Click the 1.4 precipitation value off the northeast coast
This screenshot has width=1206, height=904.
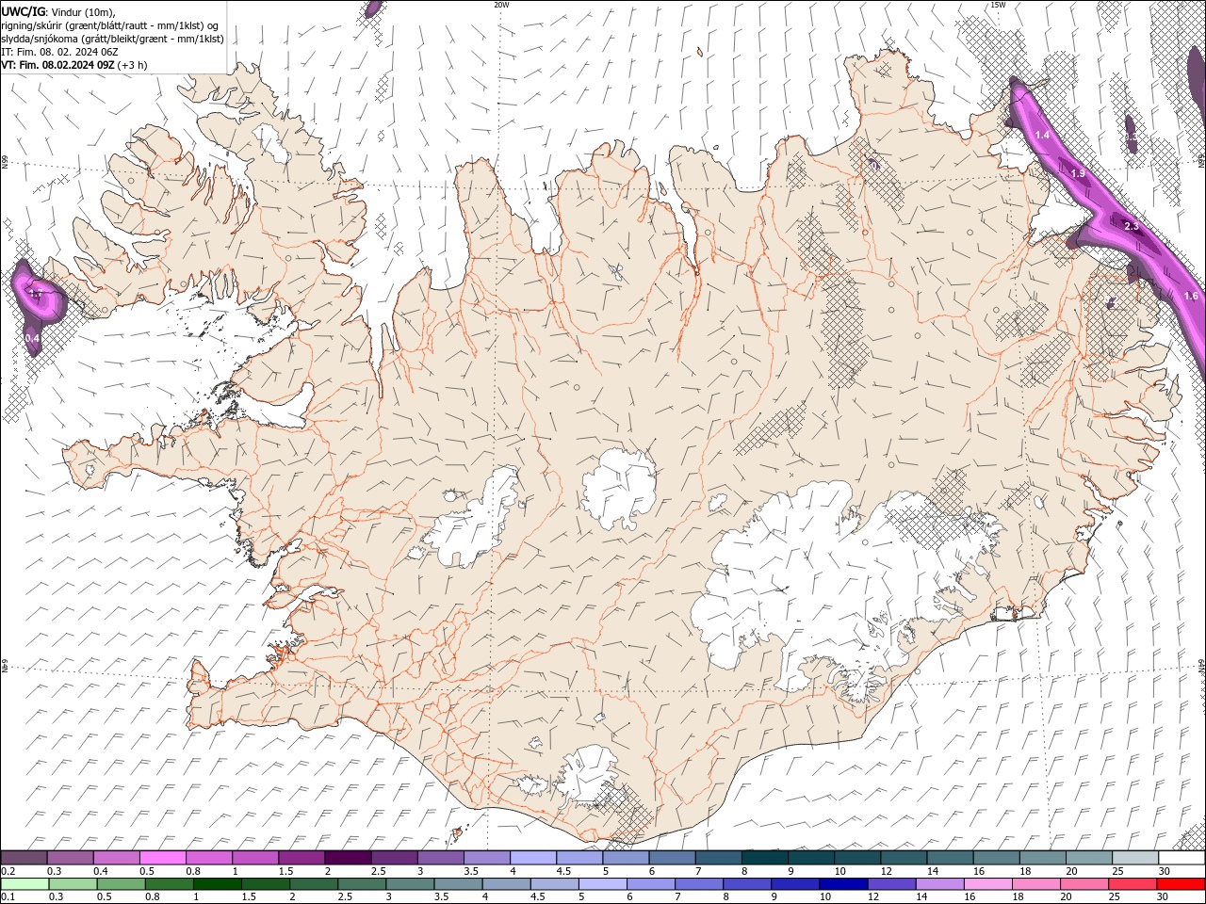tap(1042, 136)
